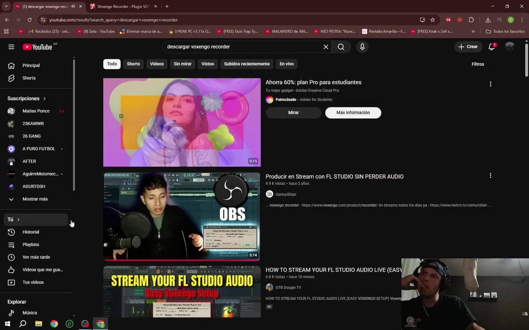The image size is (529, 330).
Task: Click the magnifier search button
Action: [x=341, y=47]
